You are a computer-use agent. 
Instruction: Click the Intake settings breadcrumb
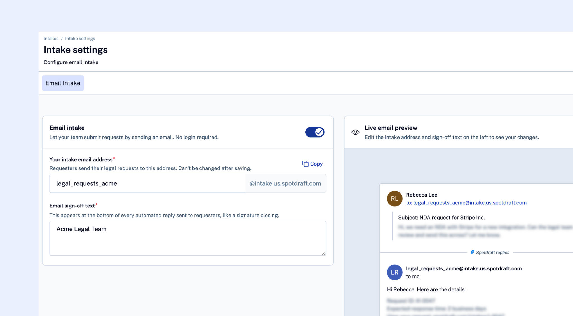coord(80,39)
